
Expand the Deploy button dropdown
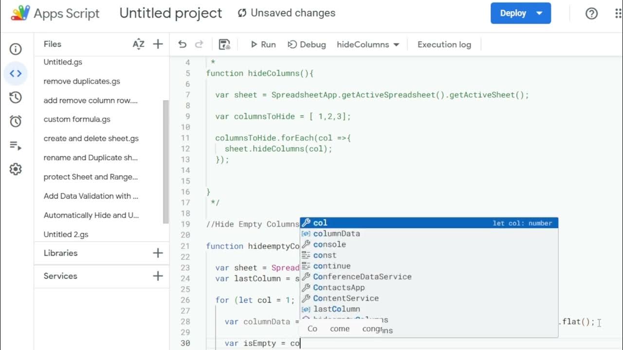pyautogui.click(x=539, y=13)
